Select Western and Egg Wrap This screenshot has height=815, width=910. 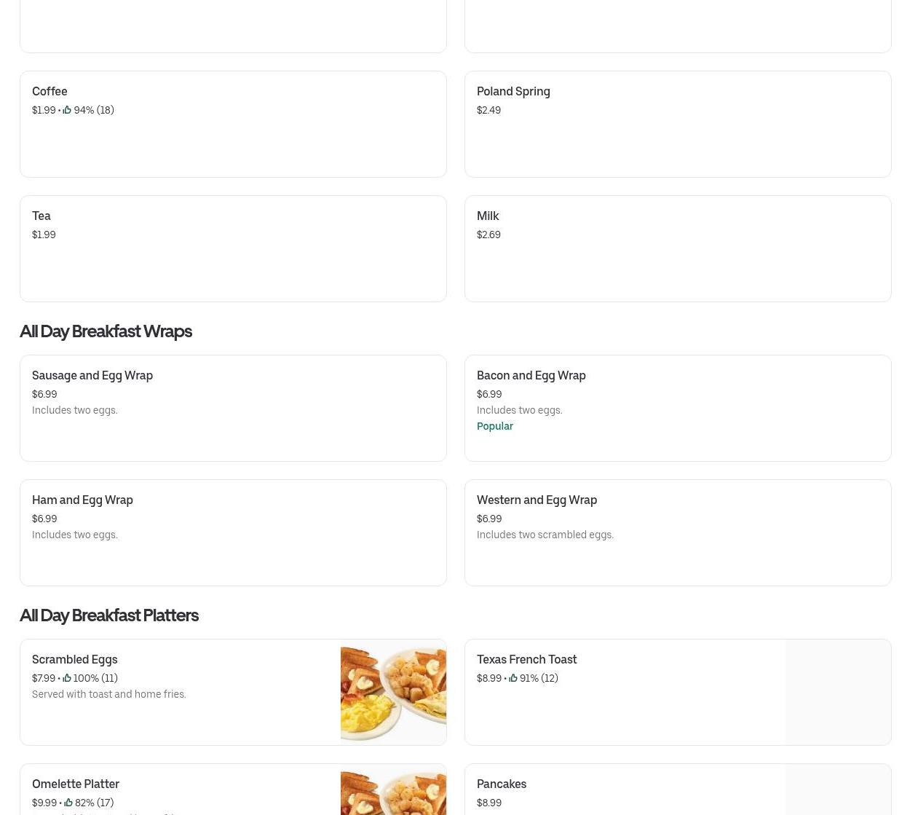(x=678, y=532)
